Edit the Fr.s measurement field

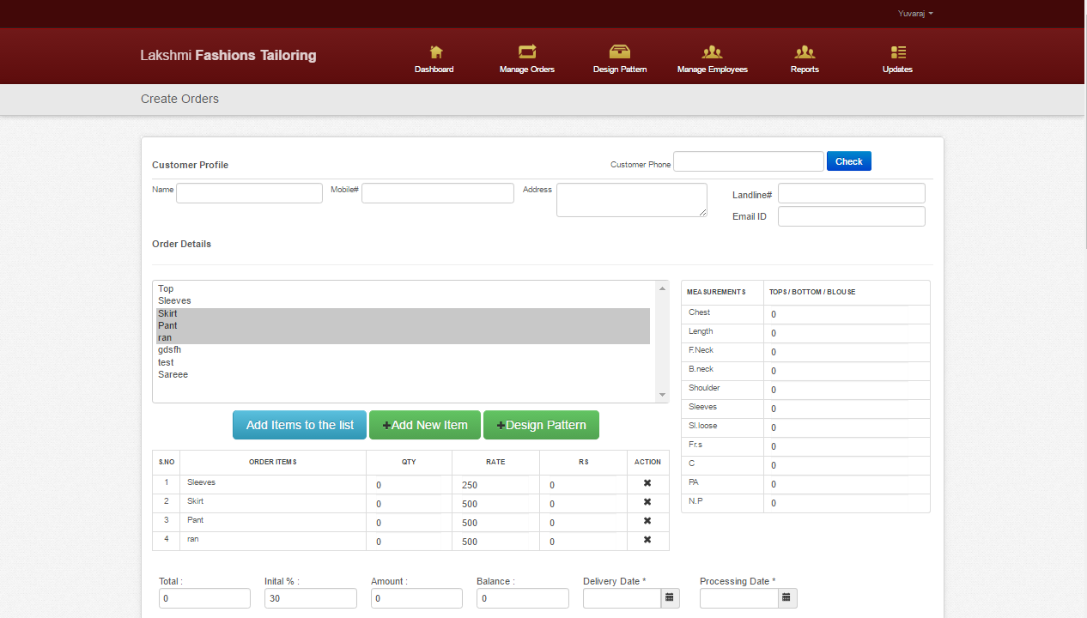click(838, 447)
